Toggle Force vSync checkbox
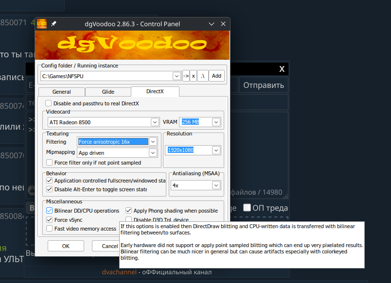Viewport: 391px width, 283px height. [x=50, y=220]
